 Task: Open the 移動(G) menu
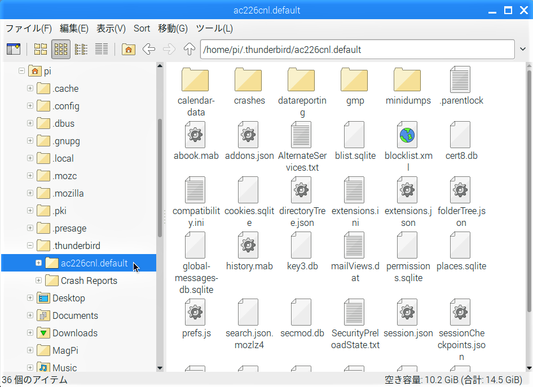click(173, 28)
